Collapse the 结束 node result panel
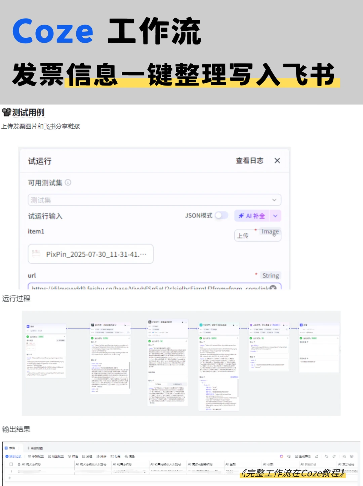Viewport: 363px width, 486px height. [x=338, y=338]
